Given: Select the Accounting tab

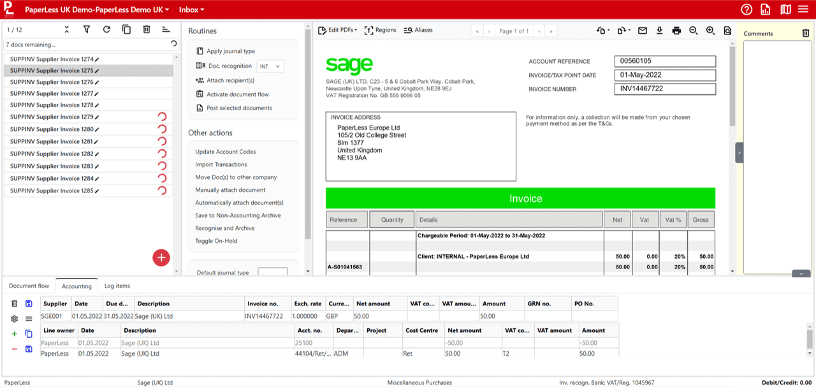Looking at the screenshot, I should [76, 286].
